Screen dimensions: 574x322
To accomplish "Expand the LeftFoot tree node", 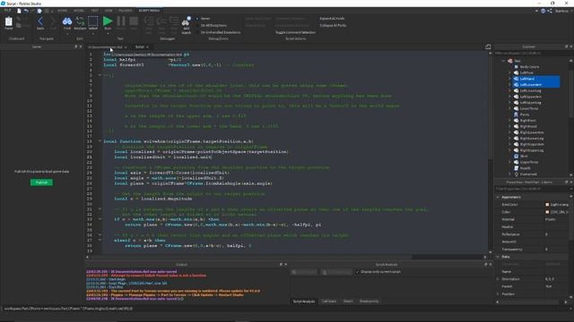I will click(x=509, y=72).
